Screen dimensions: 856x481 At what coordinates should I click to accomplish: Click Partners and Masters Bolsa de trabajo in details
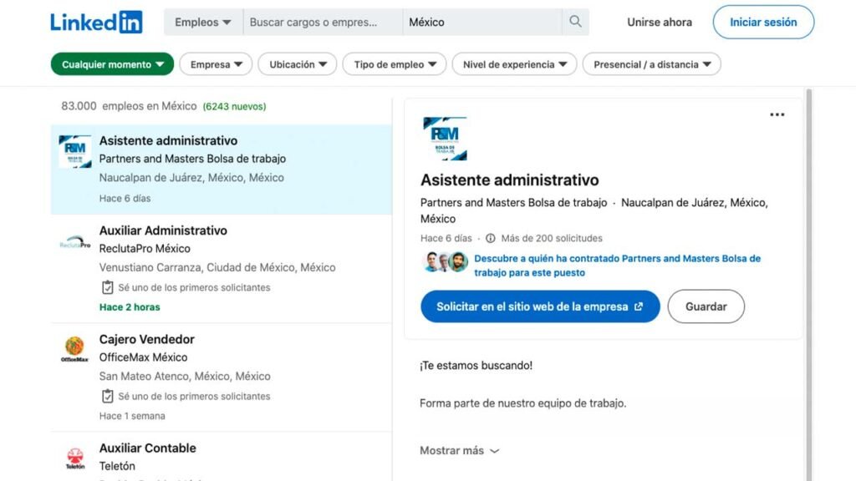tap(514, 203)
